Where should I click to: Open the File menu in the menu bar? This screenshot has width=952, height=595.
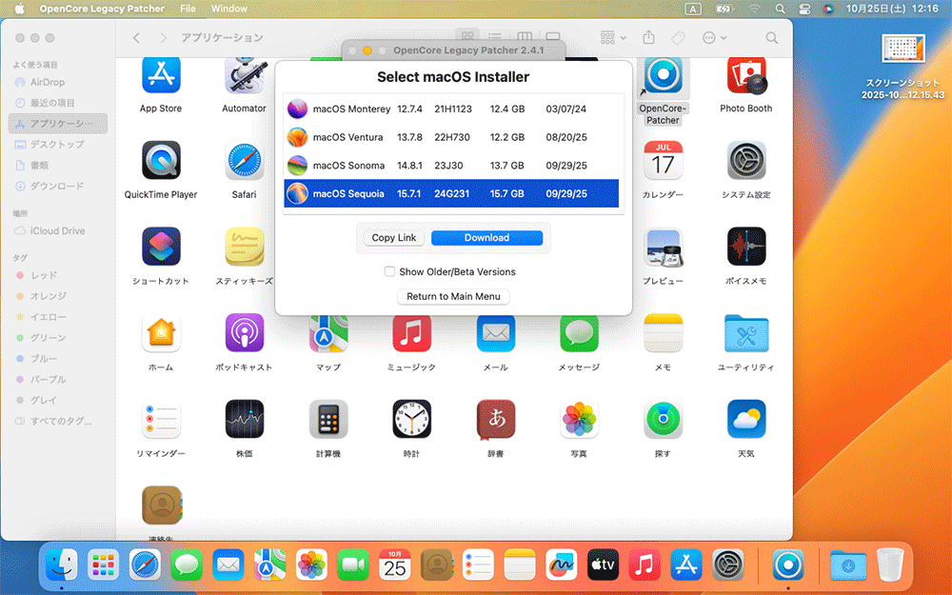pos(188,8)
